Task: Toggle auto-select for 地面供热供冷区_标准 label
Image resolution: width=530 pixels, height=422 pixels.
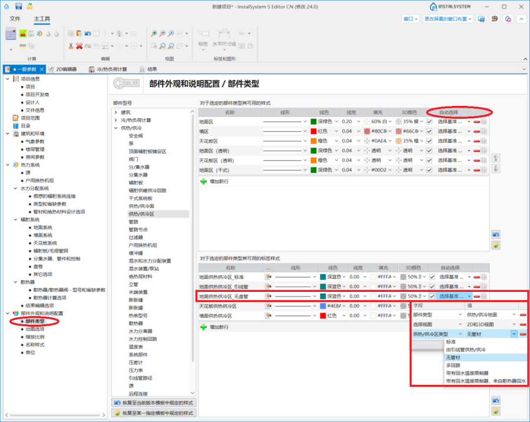Action: tap(432, 277)
